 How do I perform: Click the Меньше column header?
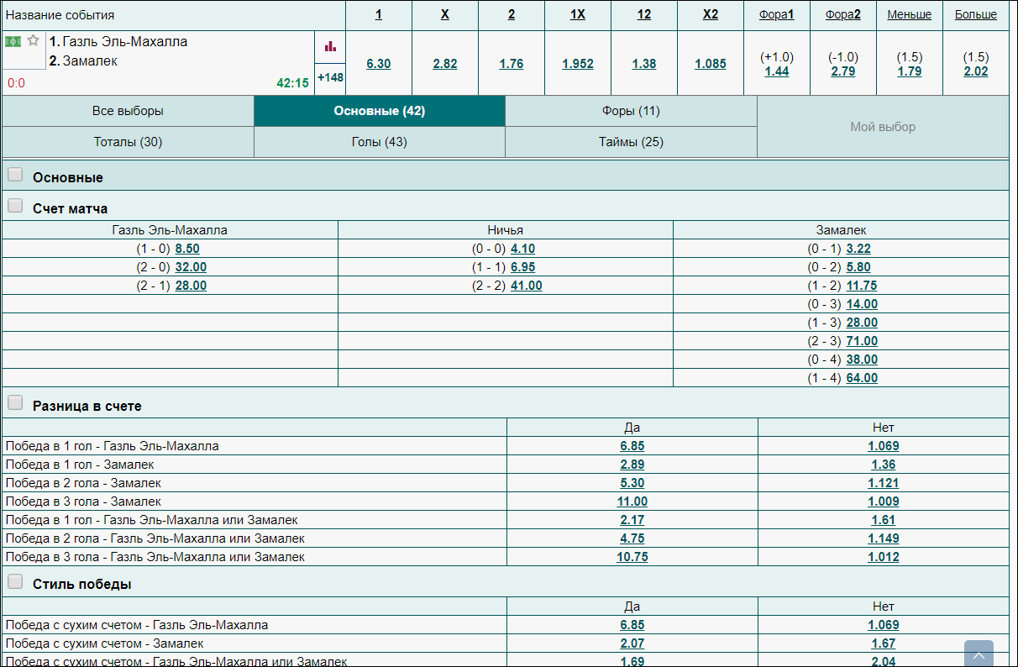click(910, 14)
